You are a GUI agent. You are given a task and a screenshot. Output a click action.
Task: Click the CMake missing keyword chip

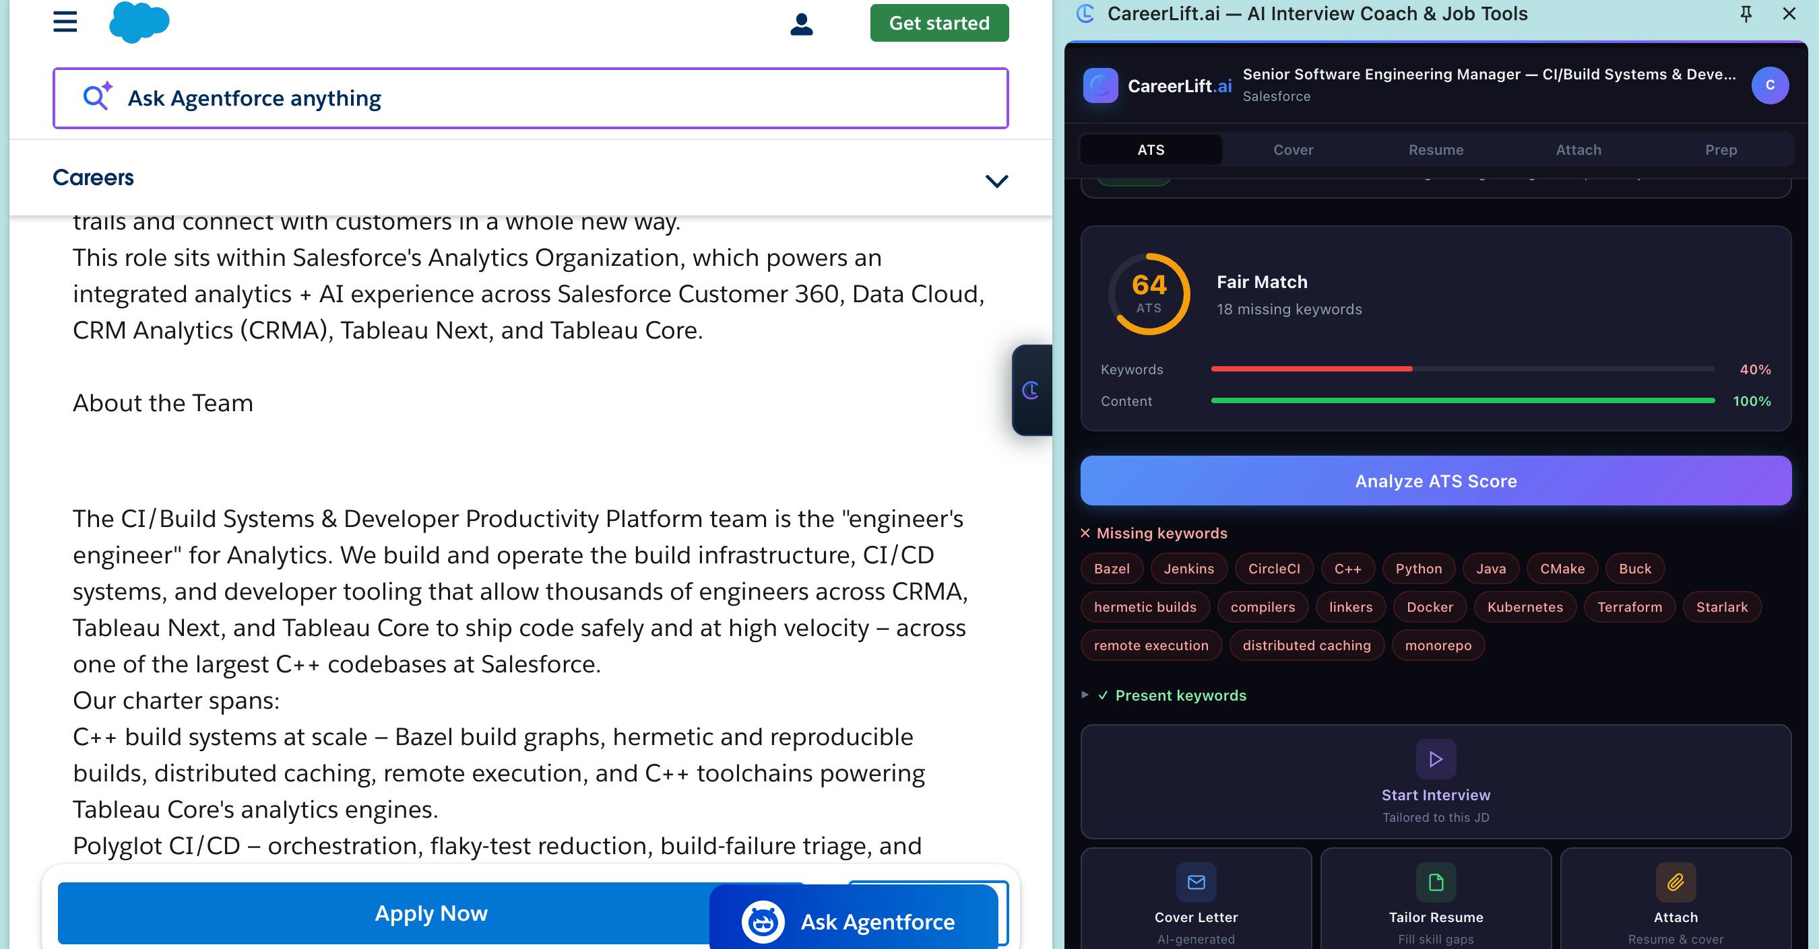coord(1562,569)
